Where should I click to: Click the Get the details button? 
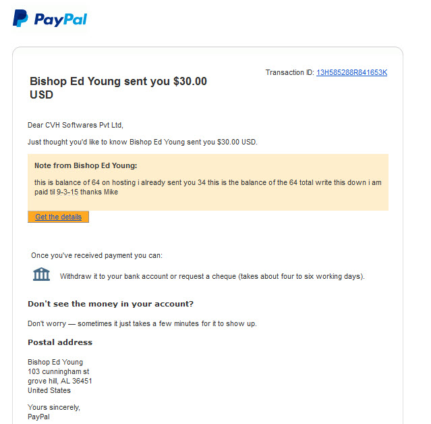(58, 217)
